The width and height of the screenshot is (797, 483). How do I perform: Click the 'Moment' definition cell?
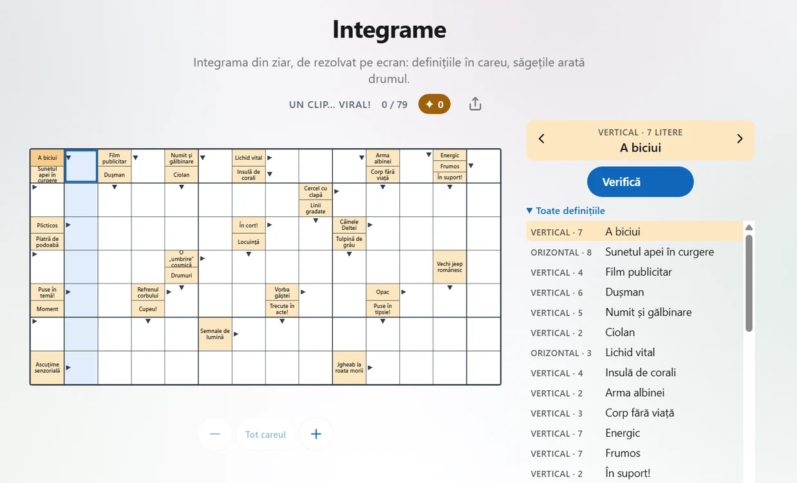(47, 308)
